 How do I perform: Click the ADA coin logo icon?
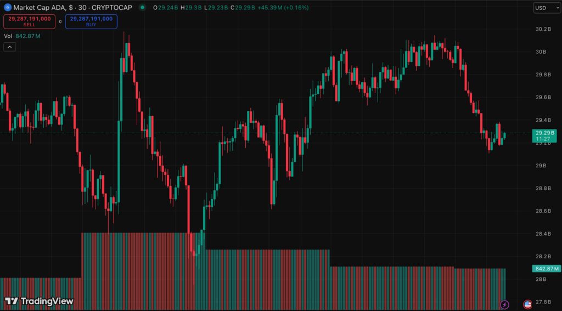[7, 8]
